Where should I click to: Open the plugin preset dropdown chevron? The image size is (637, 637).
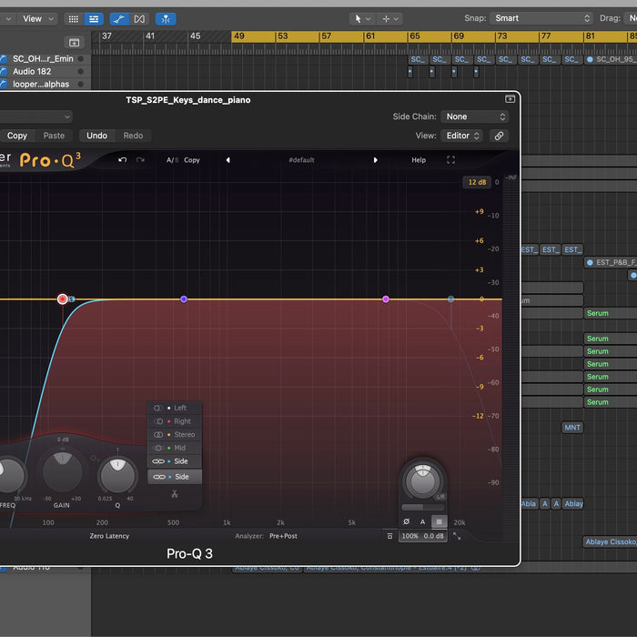pos(67,117)
